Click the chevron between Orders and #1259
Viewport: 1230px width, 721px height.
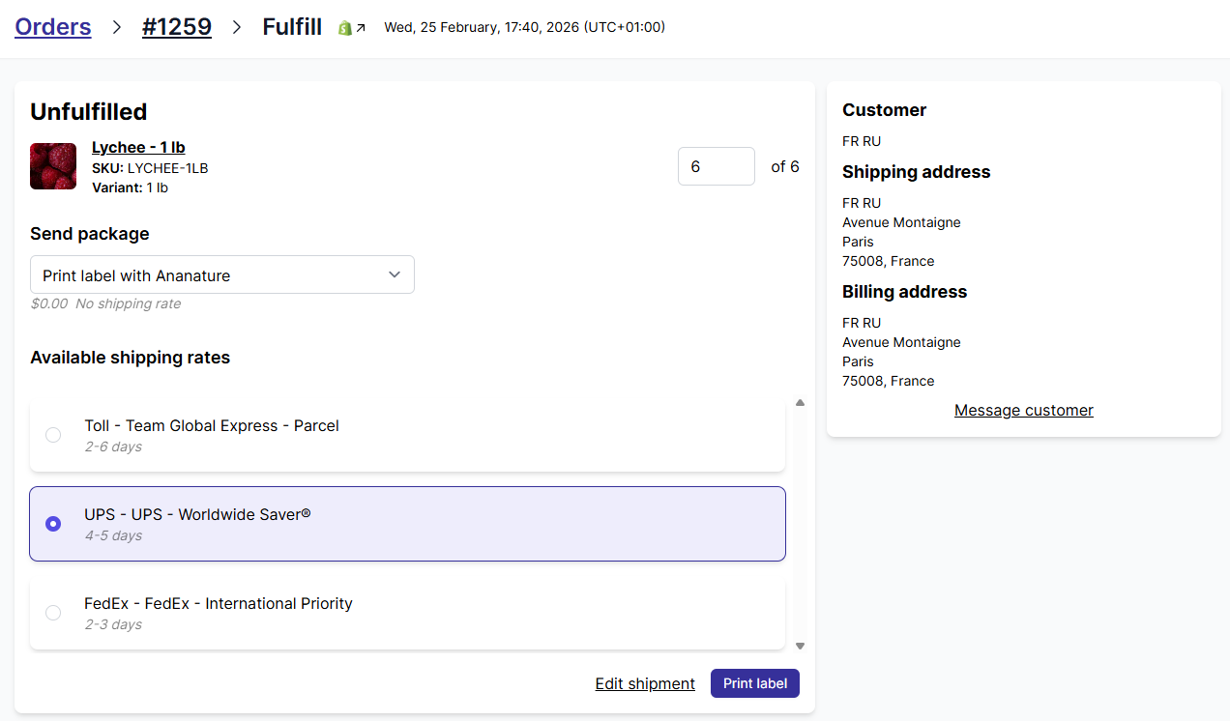tap(117, 27)
